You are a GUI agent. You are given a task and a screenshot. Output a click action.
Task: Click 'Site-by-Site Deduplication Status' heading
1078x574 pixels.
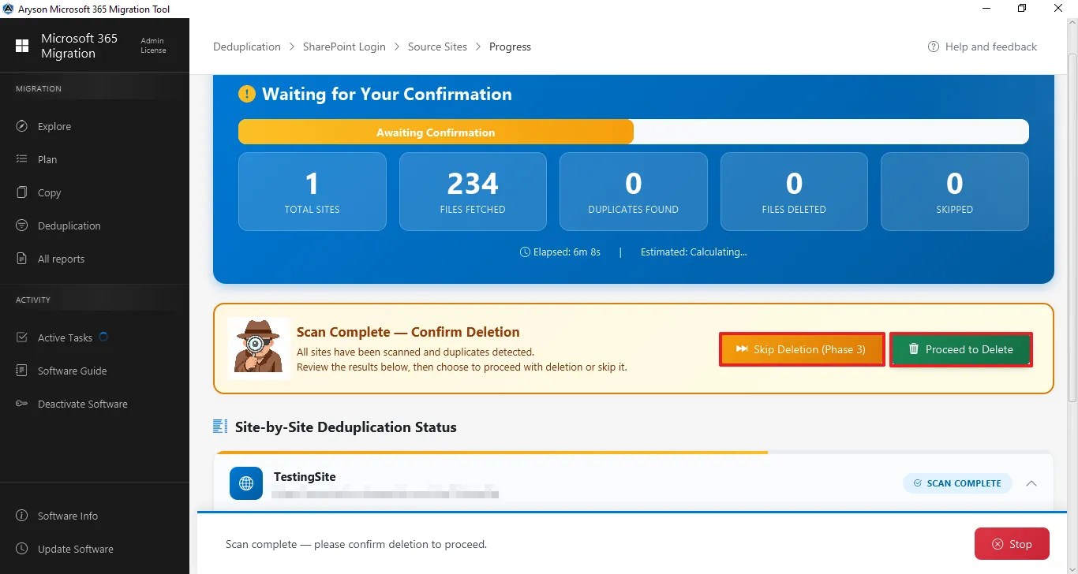click(346, 427)
